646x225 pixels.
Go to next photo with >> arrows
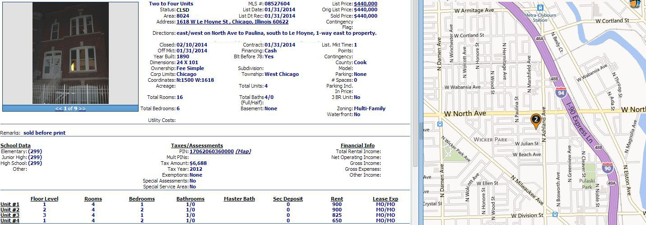pyautogui.click(x=82, y=108)
